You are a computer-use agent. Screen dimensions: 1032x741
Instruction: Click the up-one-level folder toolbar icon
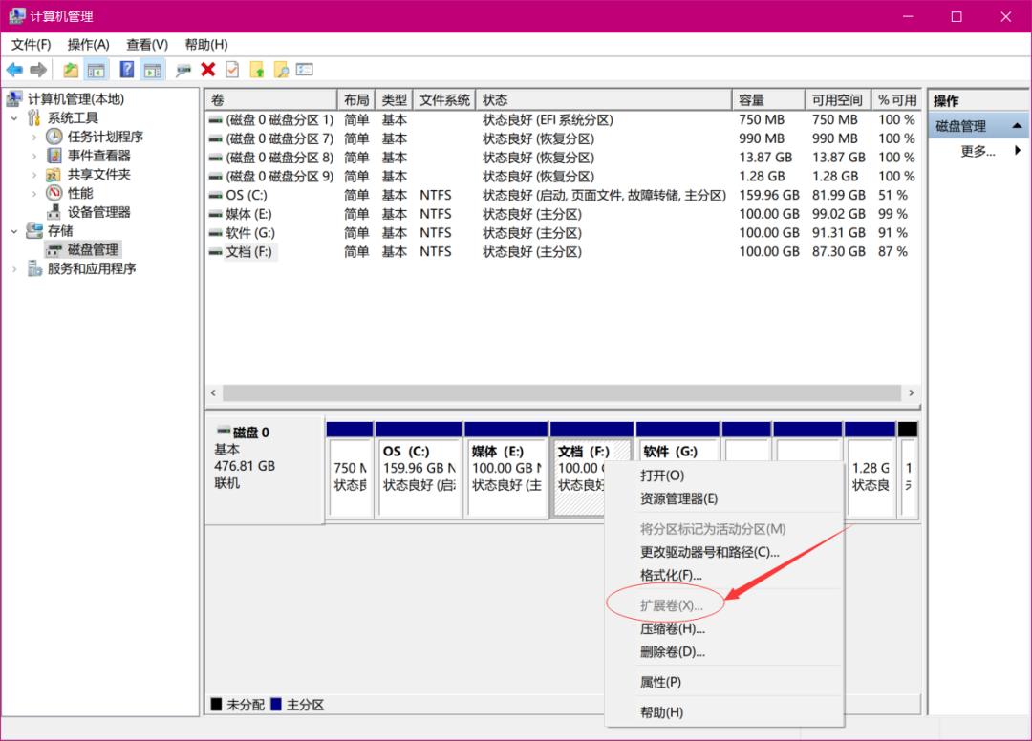pos(71,70)
